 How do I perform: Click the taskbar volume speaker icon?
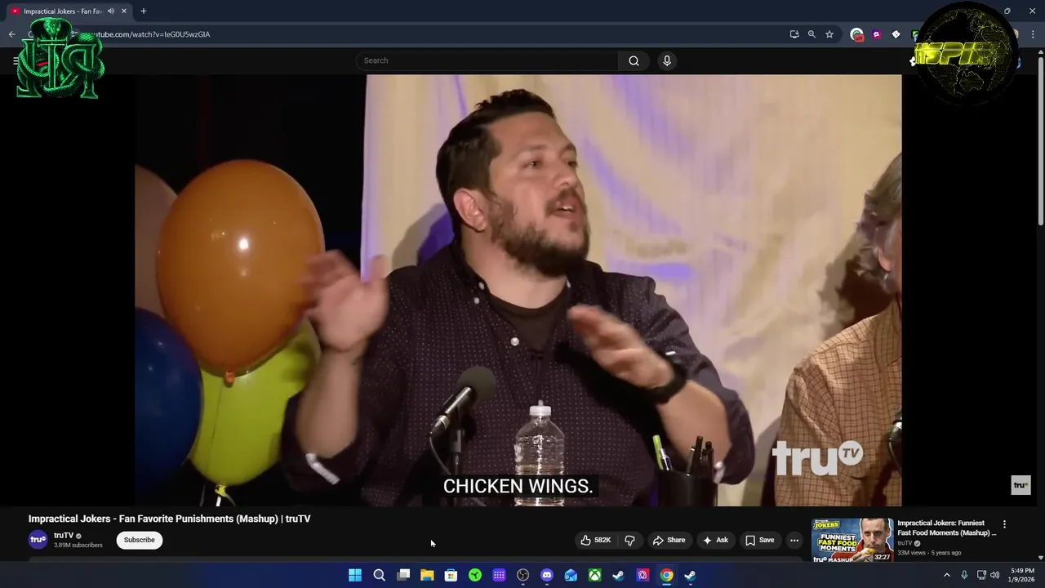tap(995, 575)
